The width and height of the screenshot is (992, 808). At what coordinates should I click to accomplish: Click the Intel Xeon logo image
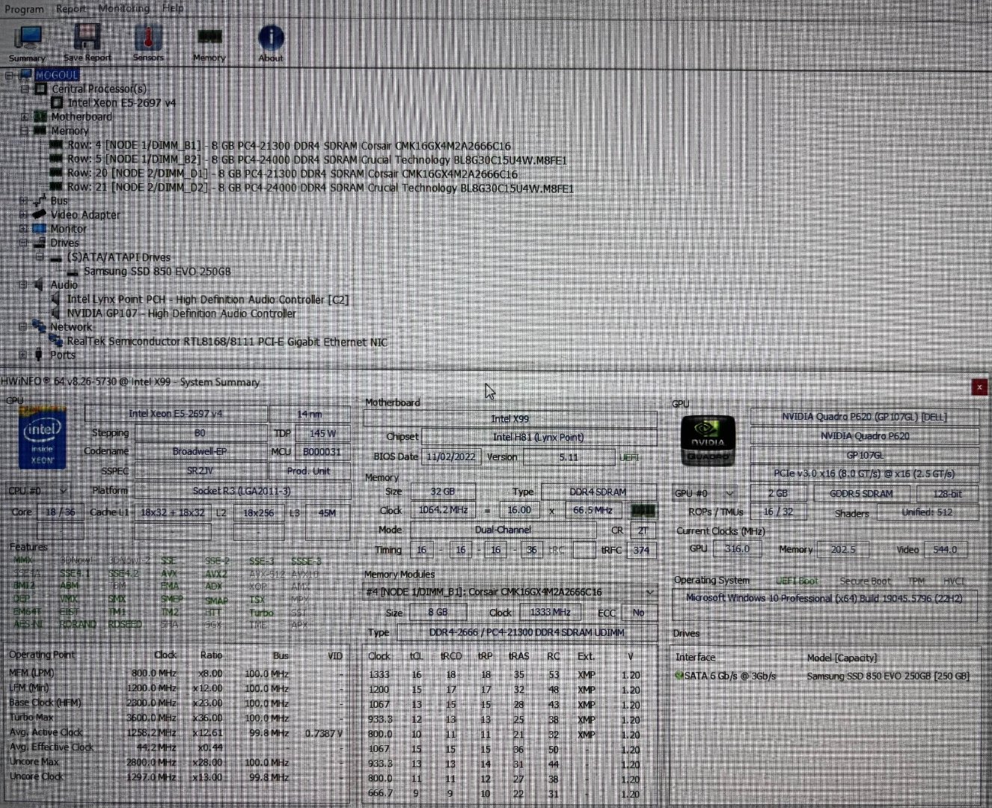pyautogui.click(x=42, y=438)
